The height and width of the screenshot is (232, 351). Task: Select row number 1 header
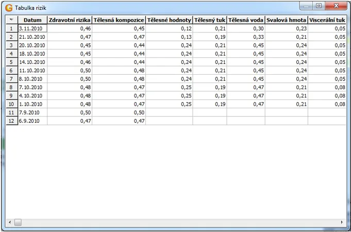(x=11, y=28)
